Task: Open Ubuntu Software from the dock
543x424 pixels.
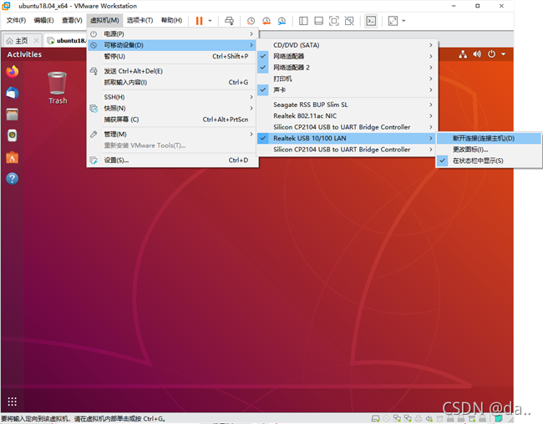Action: pyautogui.click(x=13, y=157)
